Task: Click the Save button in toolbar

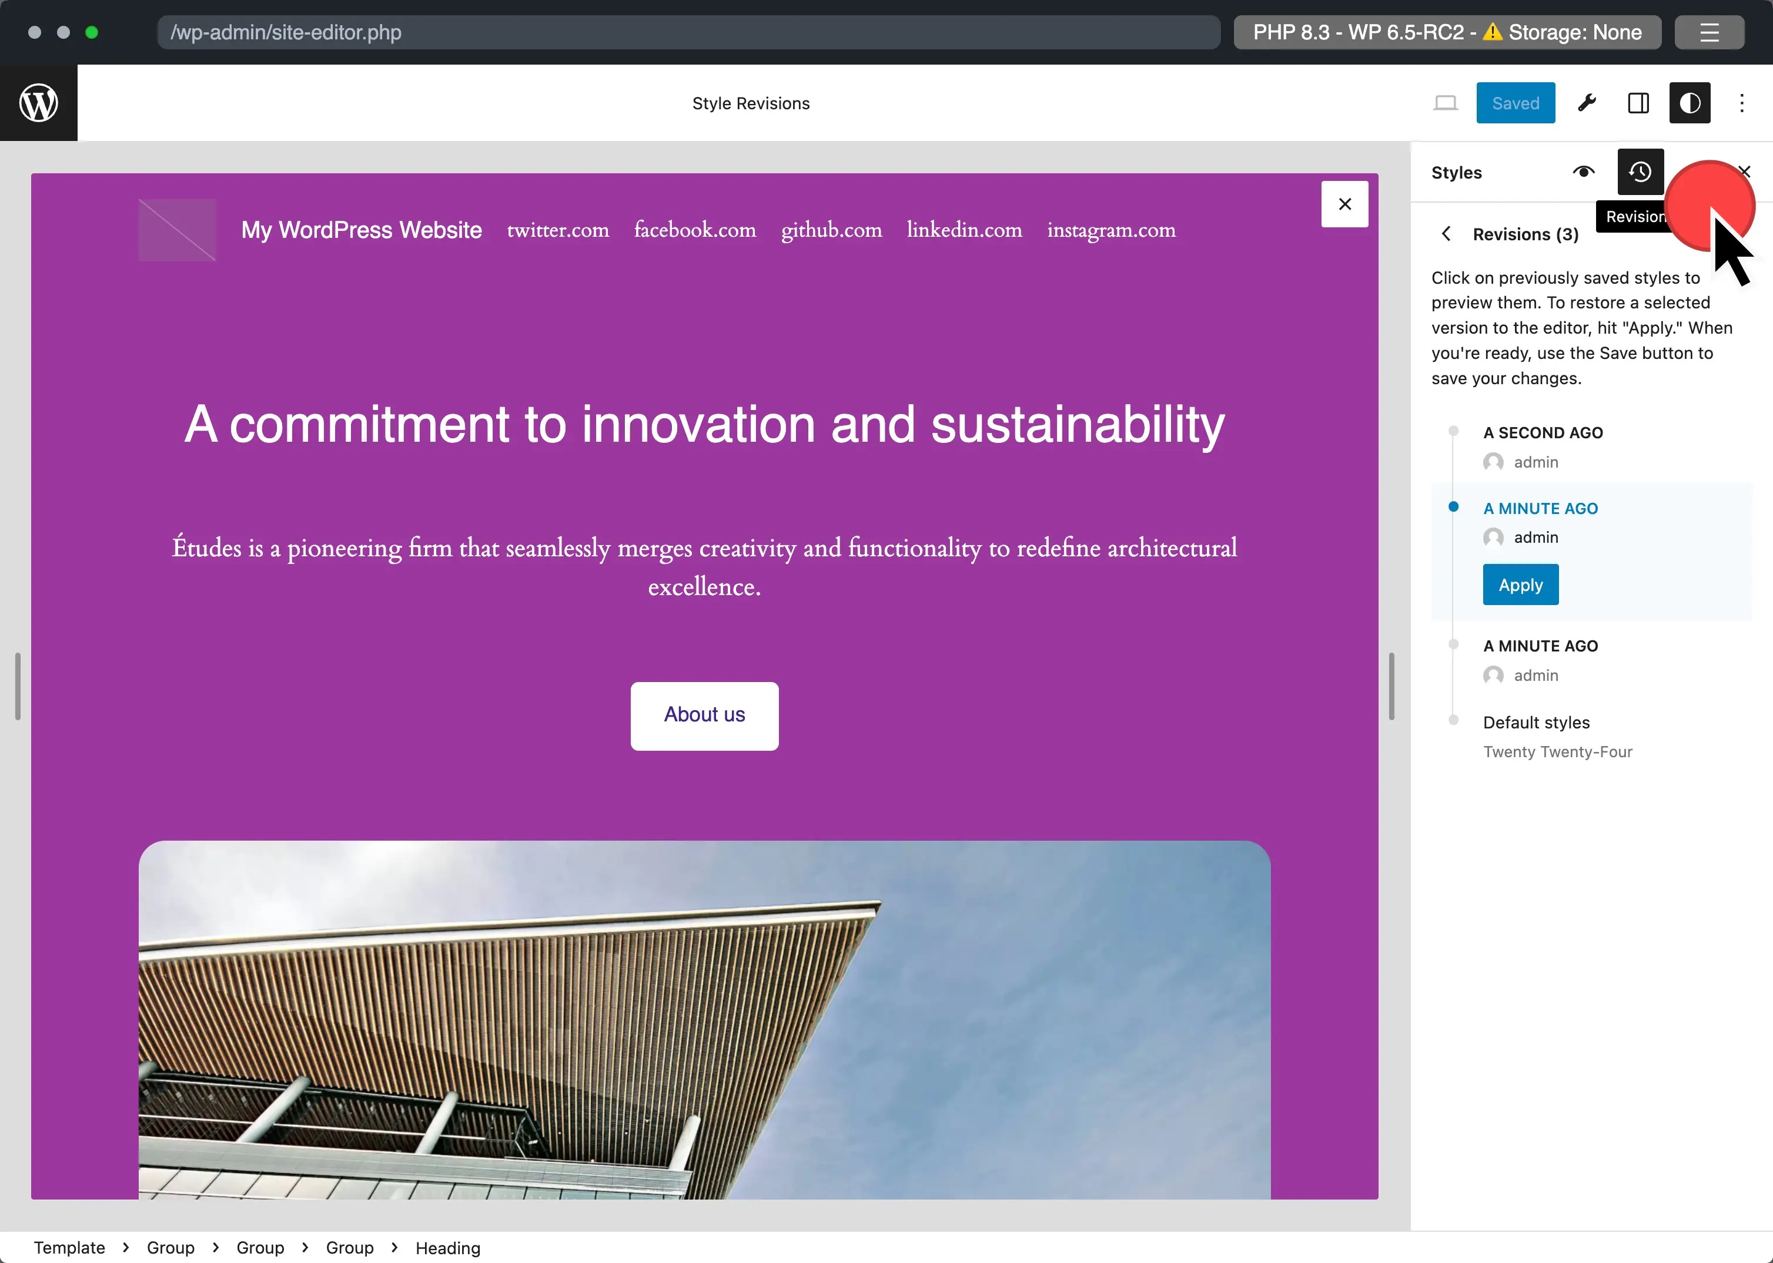Action: pyautogui.click(x=1514, y=103)
